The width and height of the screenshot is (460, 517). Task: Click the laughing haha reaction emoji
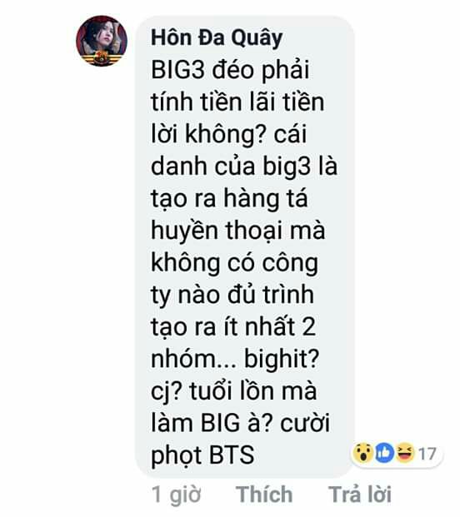(405, 453)
